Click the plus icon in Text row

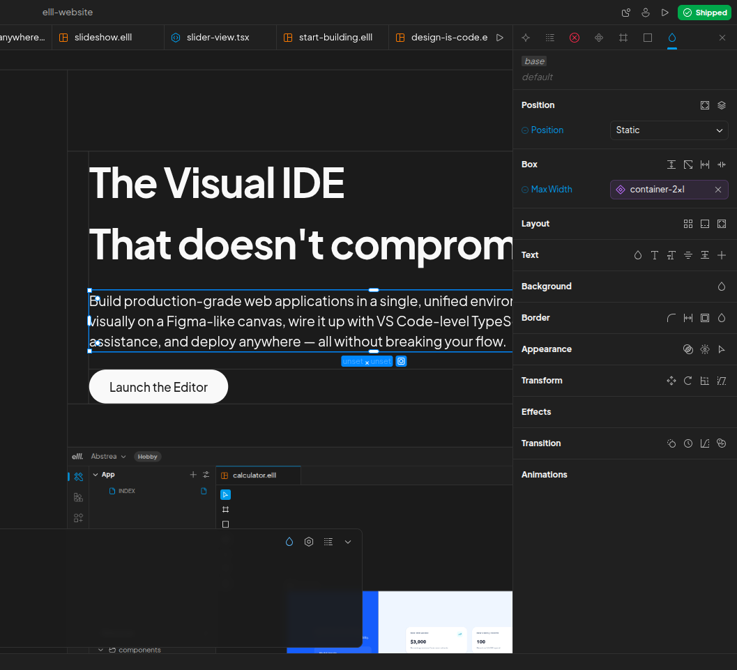[722, 255]
